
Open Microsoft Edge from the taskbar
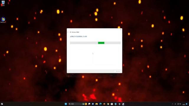(x=100, y=104)
